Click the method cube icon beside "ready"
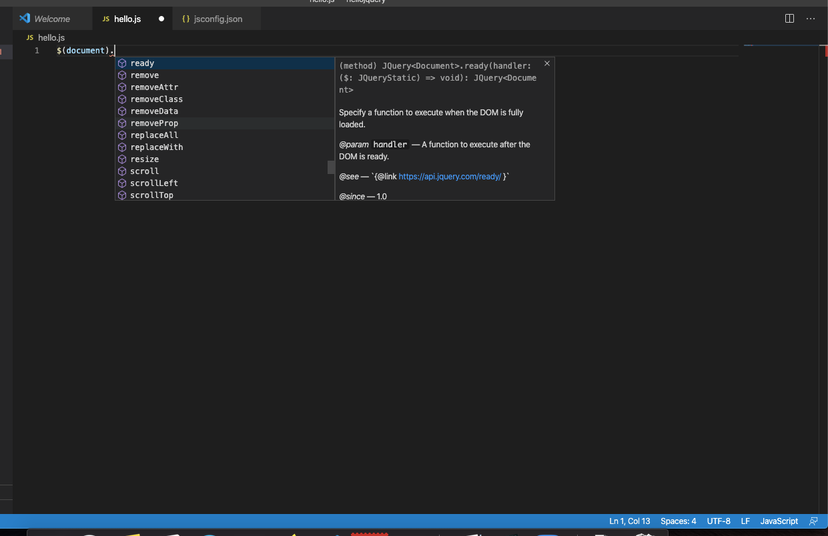The height and width of the screenshot is (536, 828). pyautogui.click(x=122, y=63)
